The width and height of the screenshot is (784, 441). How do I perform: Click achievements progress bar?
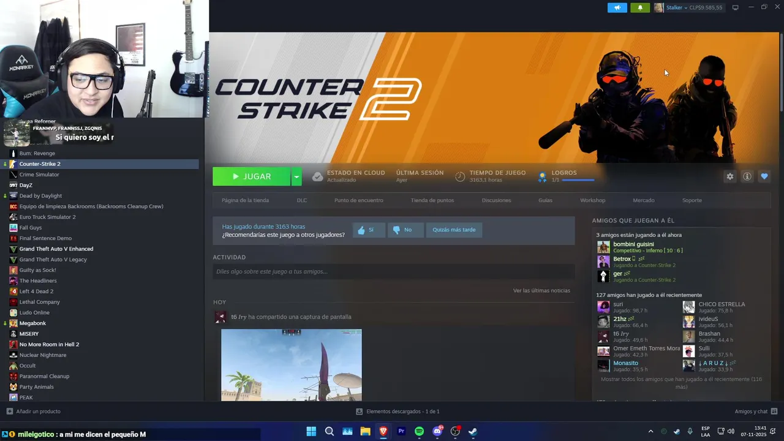[x=578, y=180]
